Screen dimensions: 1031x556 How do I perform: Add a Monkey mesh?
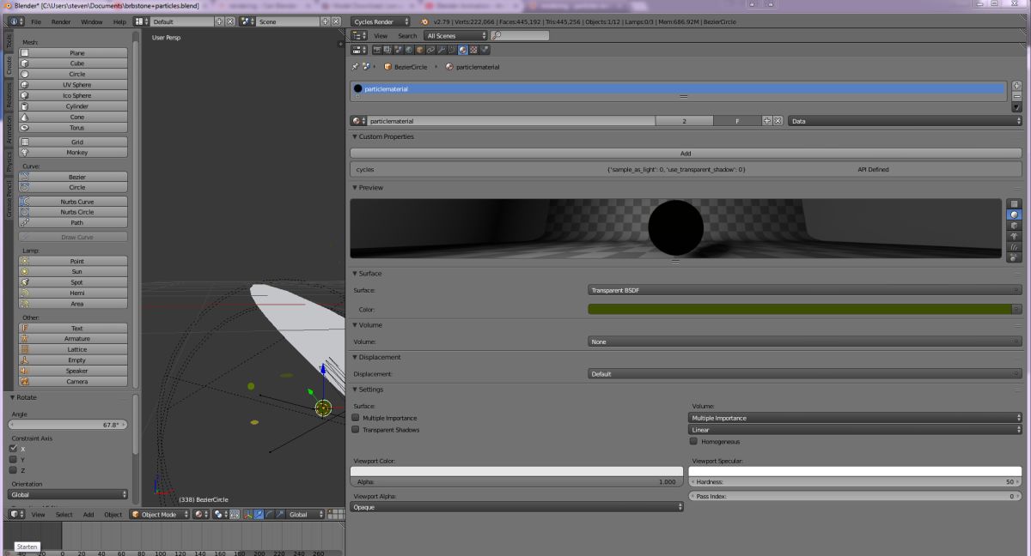pos(73,153)
